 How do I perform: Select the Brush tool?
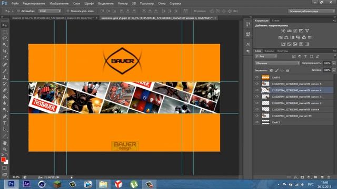[x=5, y=71]
